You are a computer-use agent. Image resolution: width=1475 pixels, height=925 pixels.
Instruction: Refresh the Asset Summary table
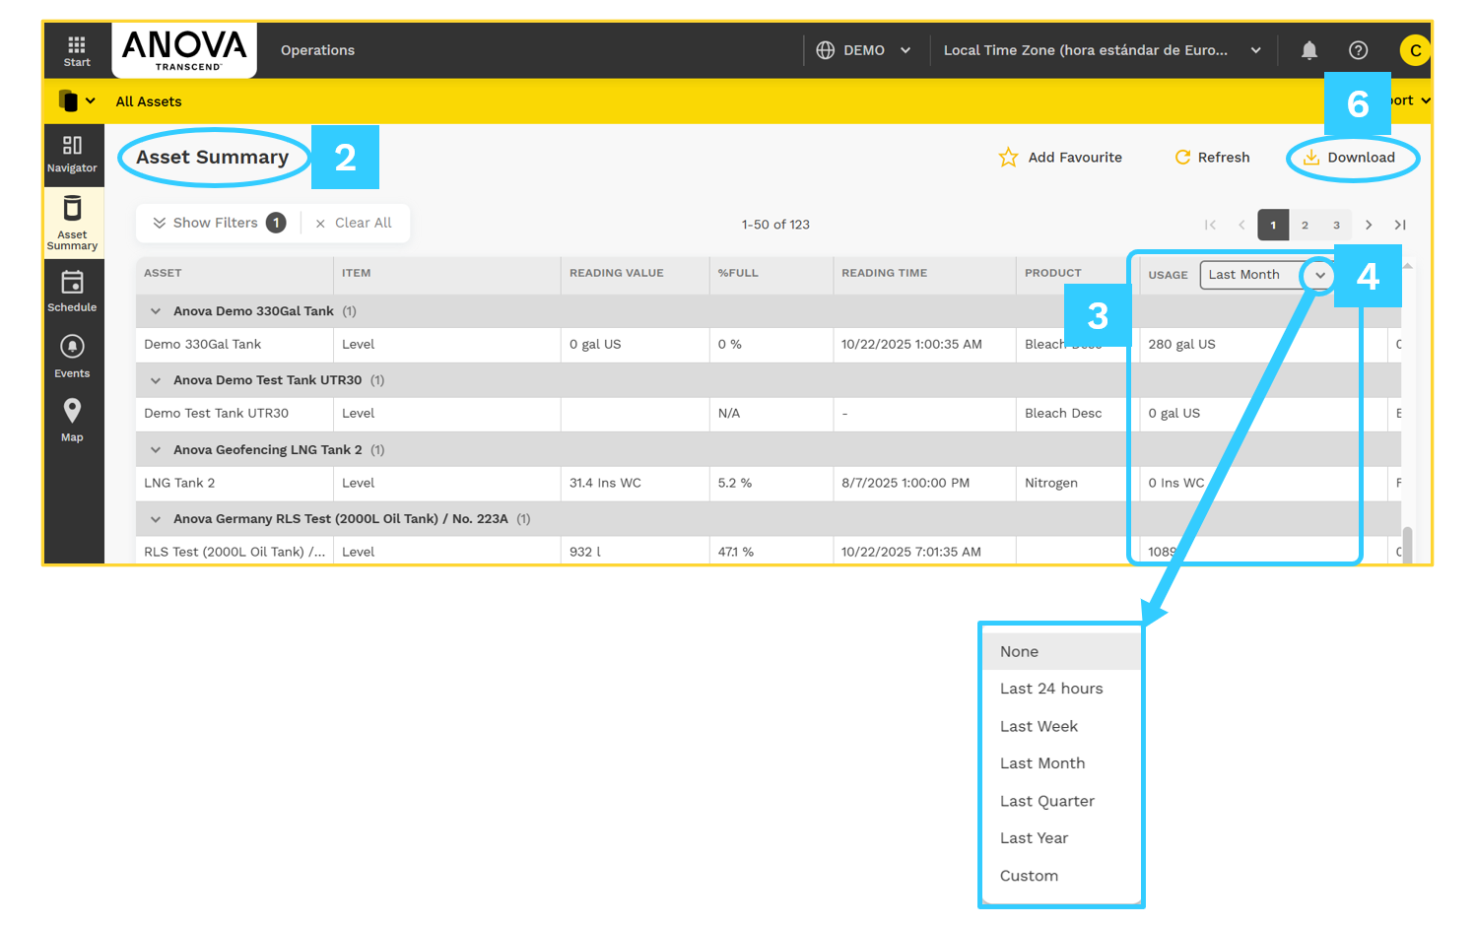pyautogui.click(x=1211, y=157)
